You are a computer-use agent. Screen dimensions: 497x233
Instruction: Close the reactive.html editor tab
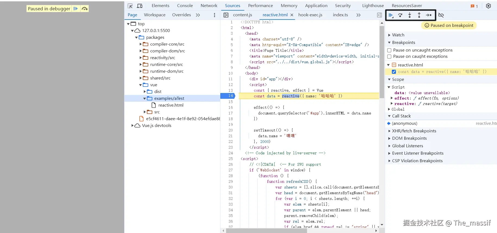(x=292, y=15)
